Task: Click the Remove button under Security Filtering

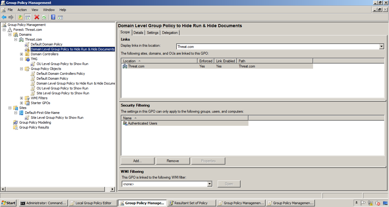Action: [173, 161]
